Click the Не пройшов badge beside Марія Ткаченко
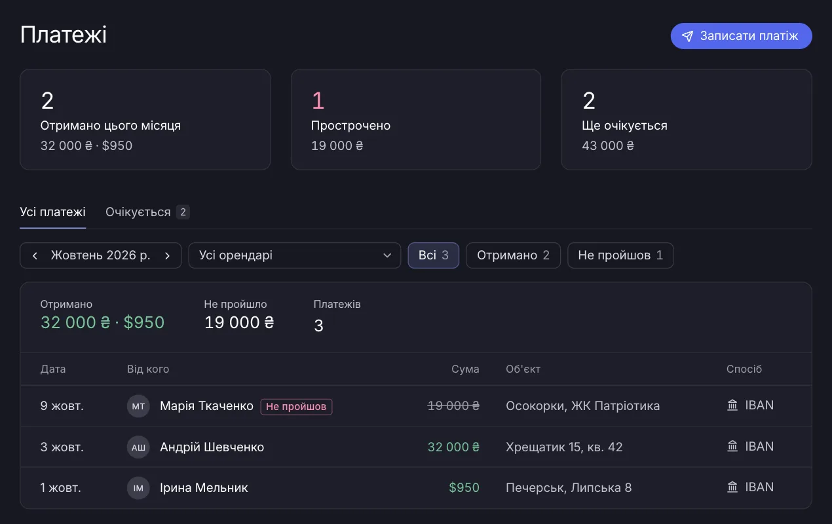Image resolution: width=832 pixels, height=524 pixels. pos(296,407)
